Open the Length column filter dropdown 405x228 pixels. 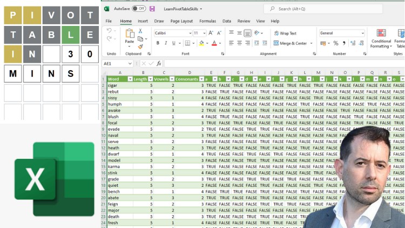pos(150,79)
